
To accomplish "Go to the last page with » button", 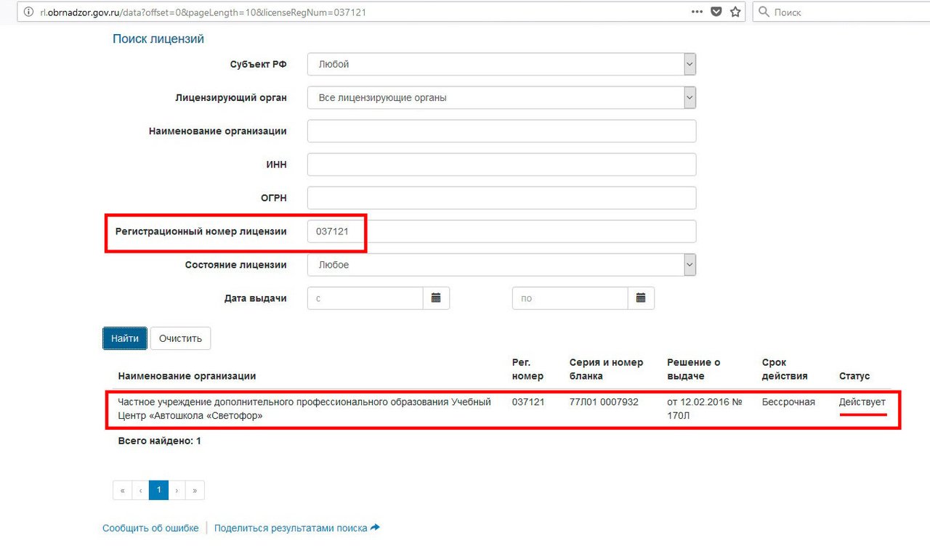I will pos(195,490).
